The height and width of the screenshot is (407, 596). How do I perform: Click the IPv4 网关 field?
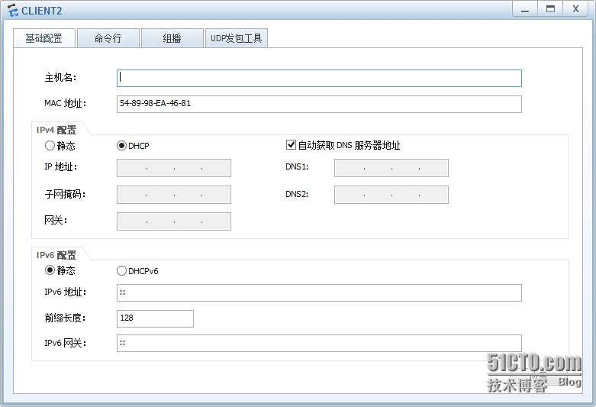174,221
